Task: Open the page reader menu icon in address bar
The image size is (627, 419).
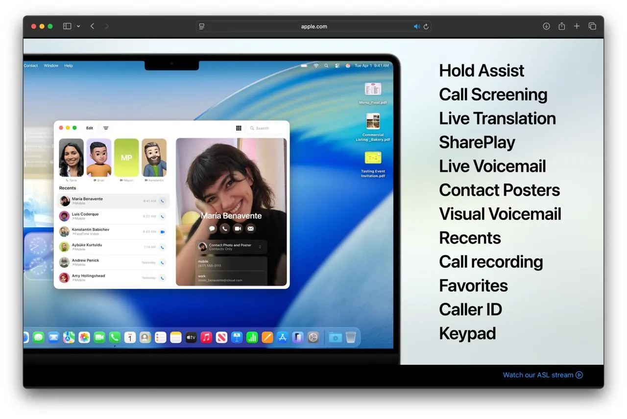Action: point(202,26)
